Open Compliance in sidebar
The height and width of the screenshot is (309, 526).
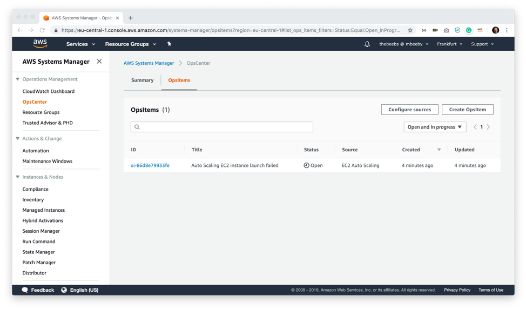click(35, 189)
